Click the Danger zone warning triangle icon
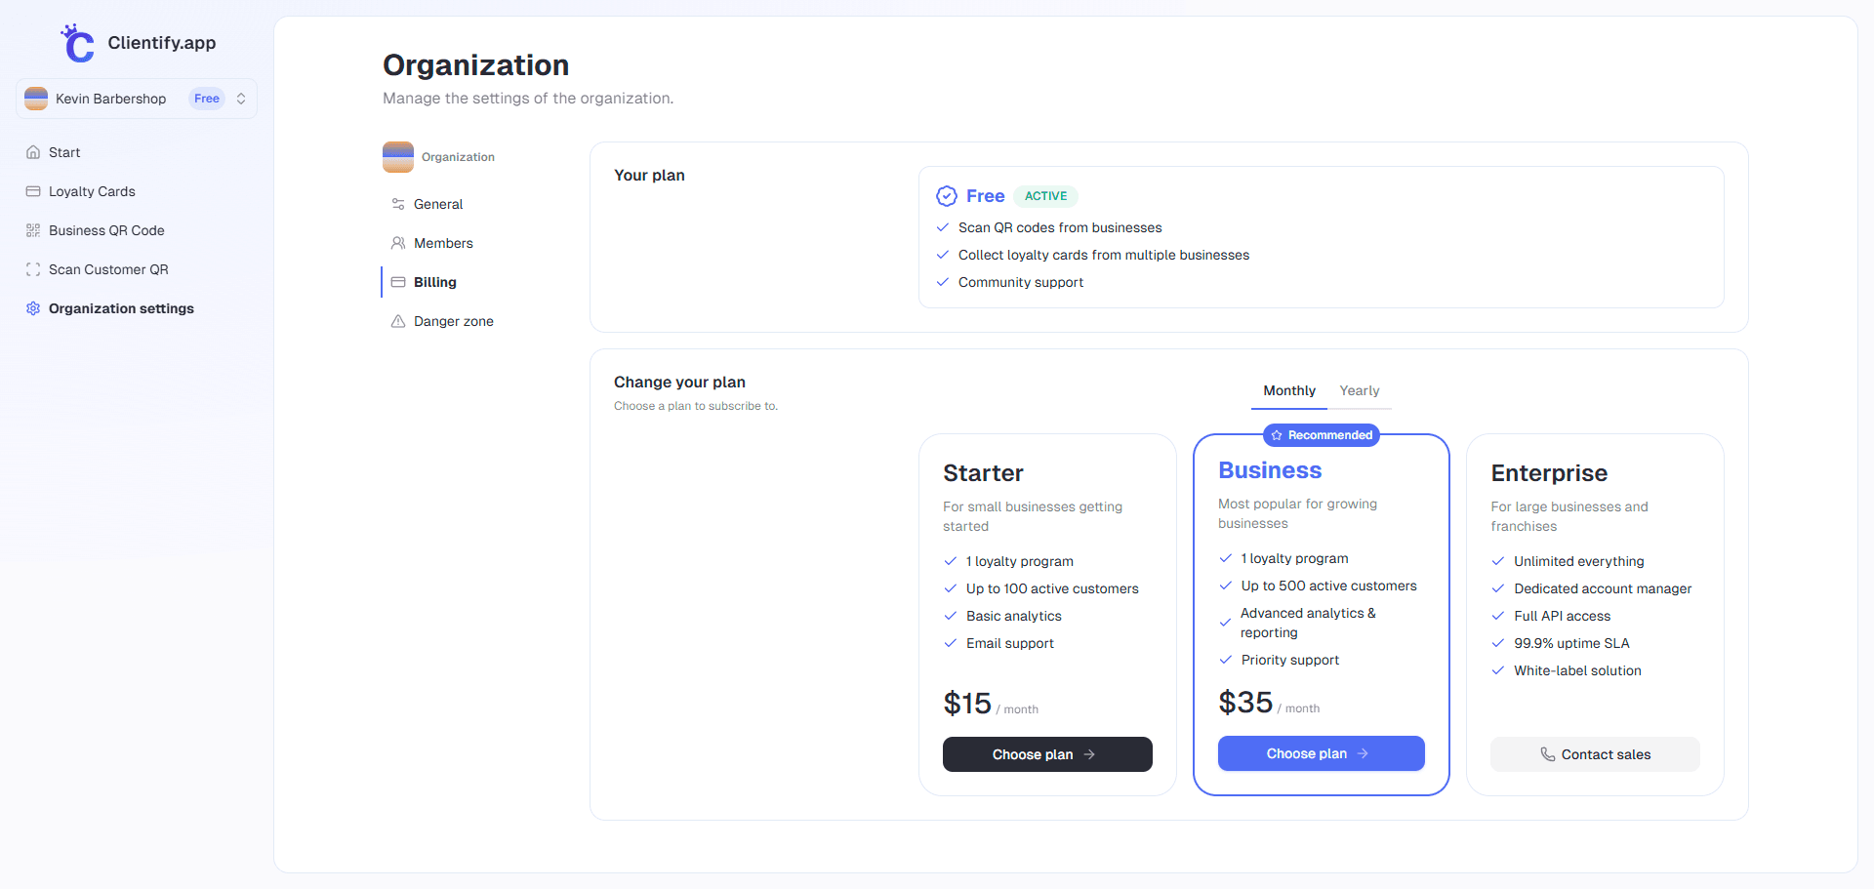 click(x=398, y=321)
